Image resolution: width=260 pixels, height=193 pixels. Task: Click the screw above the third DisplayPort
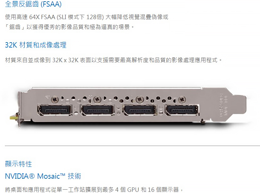pyautogui.click(x=140, y=99)
